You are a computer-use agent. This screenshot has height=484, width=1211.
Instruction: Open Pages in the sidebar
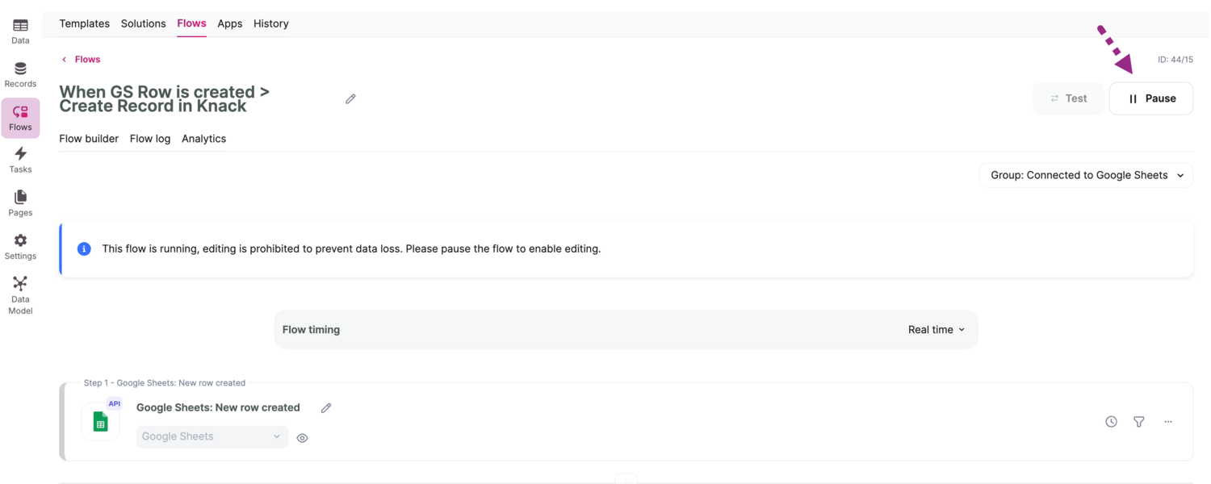click(20, 203)
